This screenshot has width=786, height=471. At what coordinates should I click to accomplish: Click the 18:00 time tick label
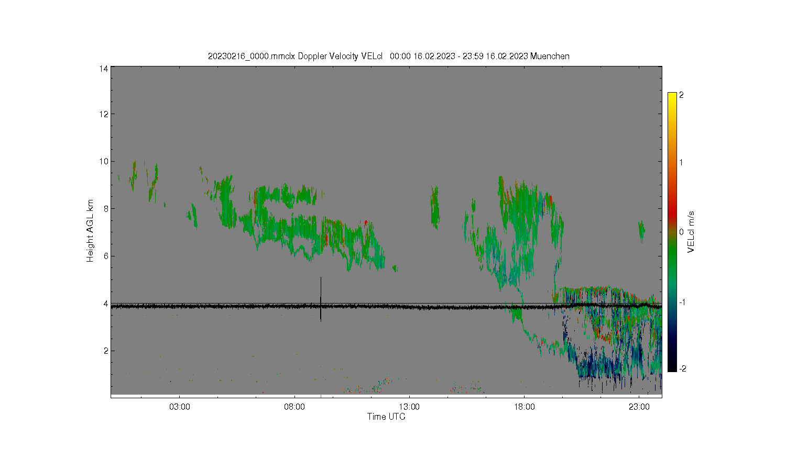tap(524, 407)
